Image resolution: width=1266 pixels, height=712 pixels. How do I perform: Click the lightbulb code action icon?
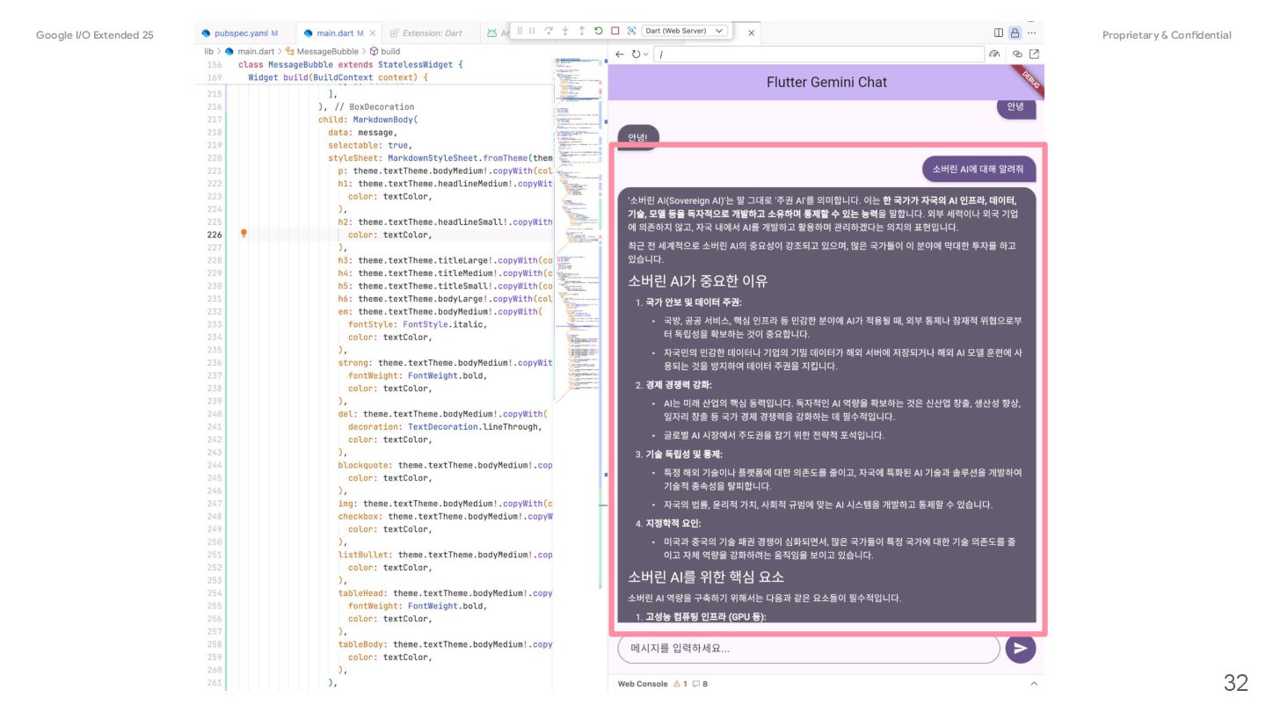click(x=244, y=234)
